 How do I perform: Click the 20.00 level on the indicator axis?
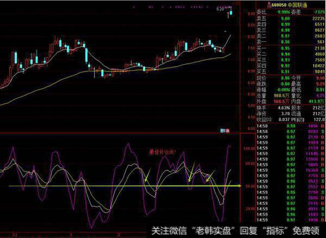250,209
